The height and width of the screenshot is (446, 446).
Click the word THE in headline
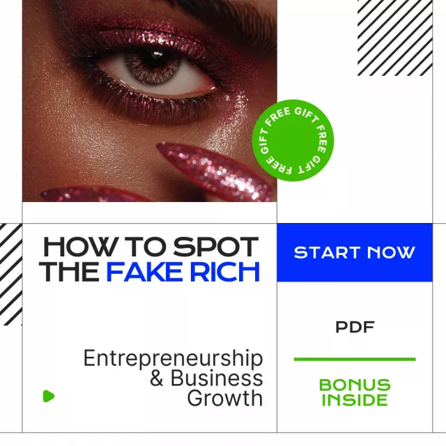[x=69, y=272]
